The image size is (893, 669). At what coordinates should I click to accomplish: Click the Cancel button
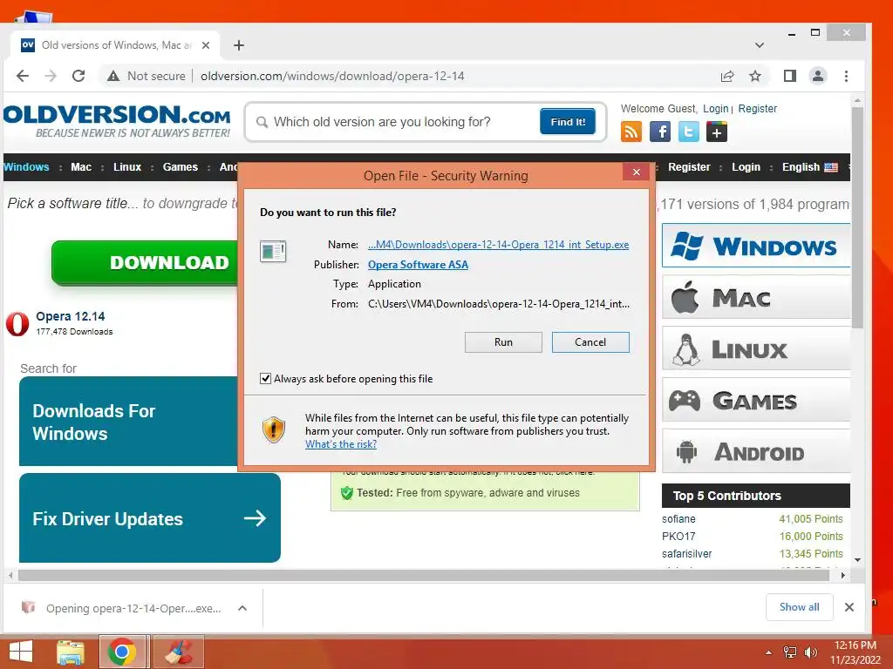pos(590,341)
